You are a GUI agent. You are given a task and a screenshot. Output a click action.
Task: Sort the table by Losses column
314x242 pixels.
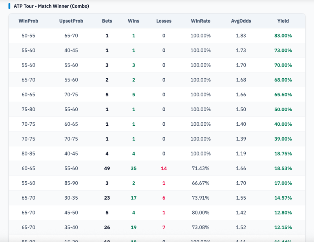163,21
